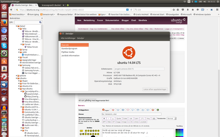
Task: Open the Wi-Fi network indicator
Action: pos(185,1)
